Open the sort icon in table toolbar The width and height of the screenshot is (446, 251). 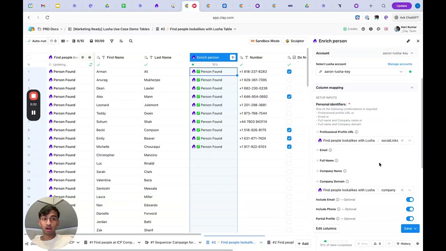(121, 41)
